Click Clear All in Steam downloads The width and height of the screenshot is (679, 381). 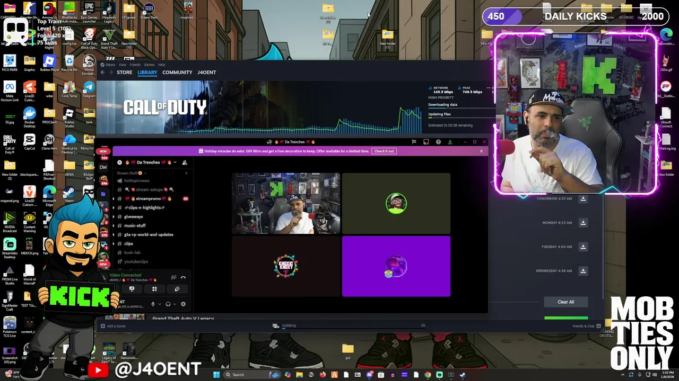[x=565, y=302]
